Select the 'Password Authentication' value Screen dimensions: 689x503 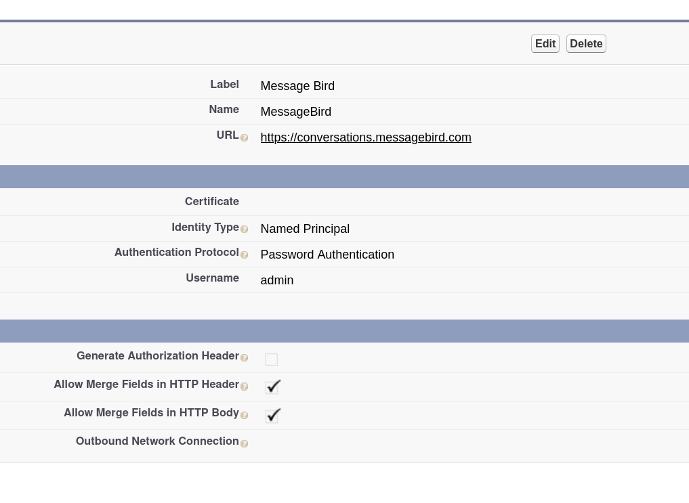click(x=327, y=255)
